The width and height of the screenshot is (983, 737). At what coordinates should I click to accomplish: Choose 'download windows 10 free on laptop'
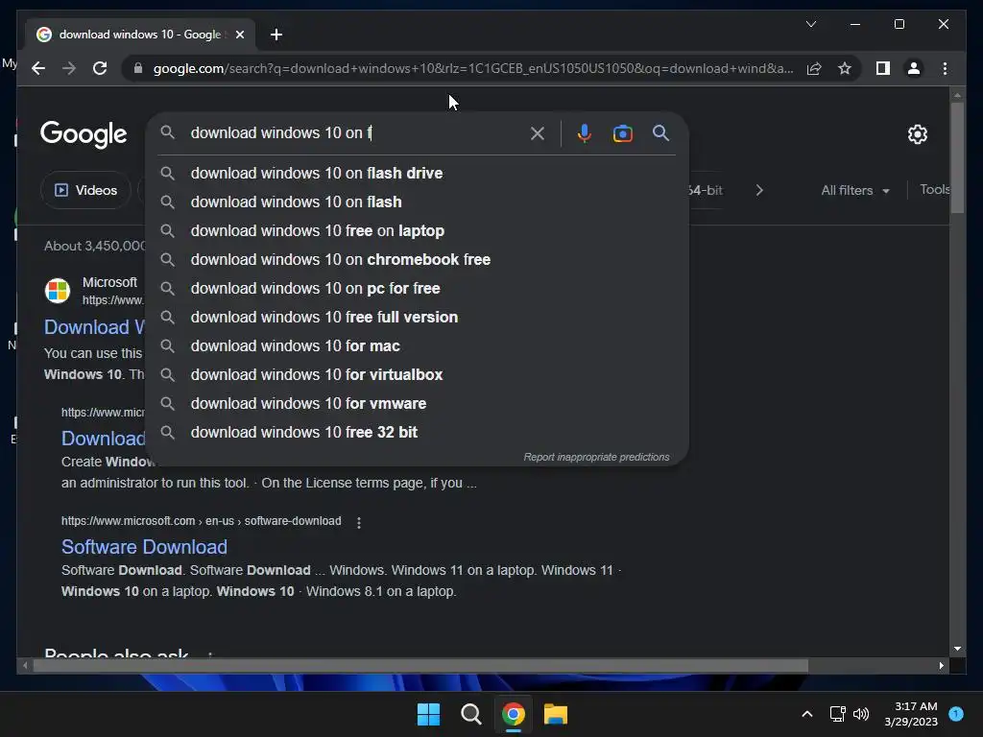[x=417, y=230]
